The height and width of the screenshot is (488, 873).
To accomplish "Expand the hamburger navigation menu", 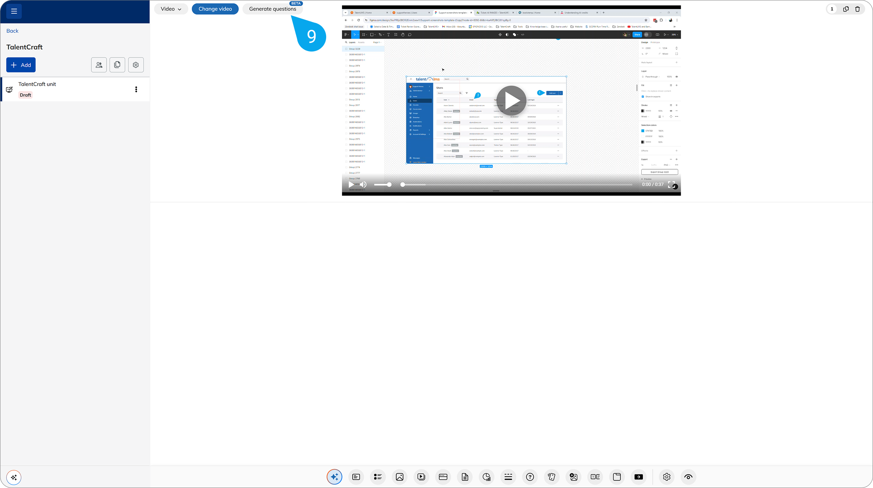I will 14,11.
